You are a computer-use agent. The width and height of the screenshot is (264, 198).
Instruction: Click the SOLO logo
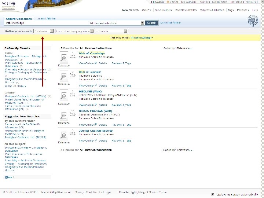click(x=8, y=5)
